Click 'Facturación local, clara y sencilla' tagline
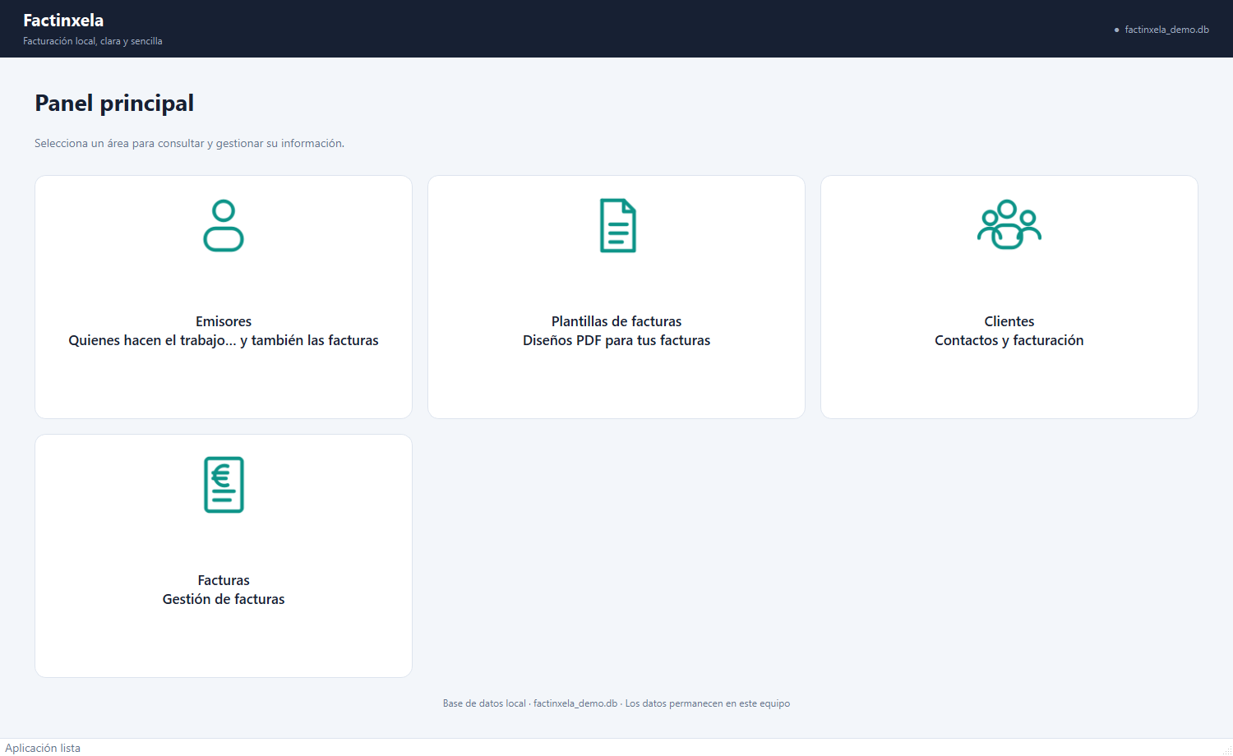This screenshot has width=1233, height=756. pos(93,41)
